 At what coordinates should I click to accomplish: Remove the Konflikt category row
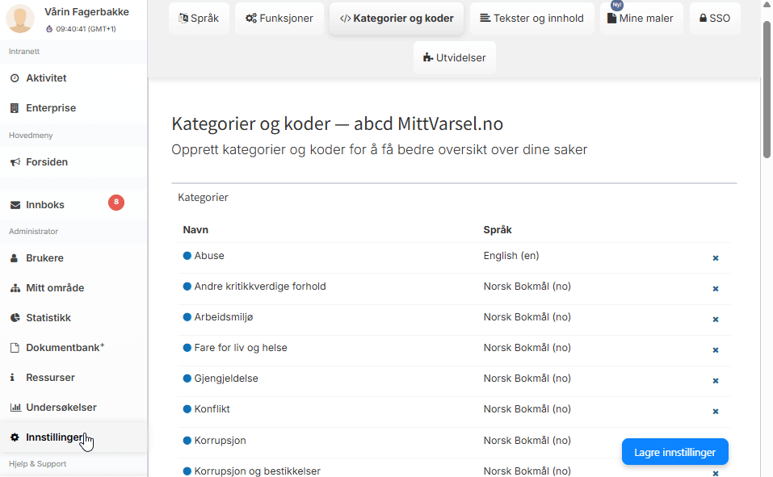tap(715, 412)
